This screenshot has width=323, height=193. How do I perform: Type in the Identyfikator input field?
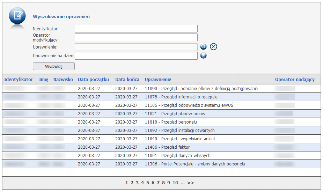(x=136, y=29)
